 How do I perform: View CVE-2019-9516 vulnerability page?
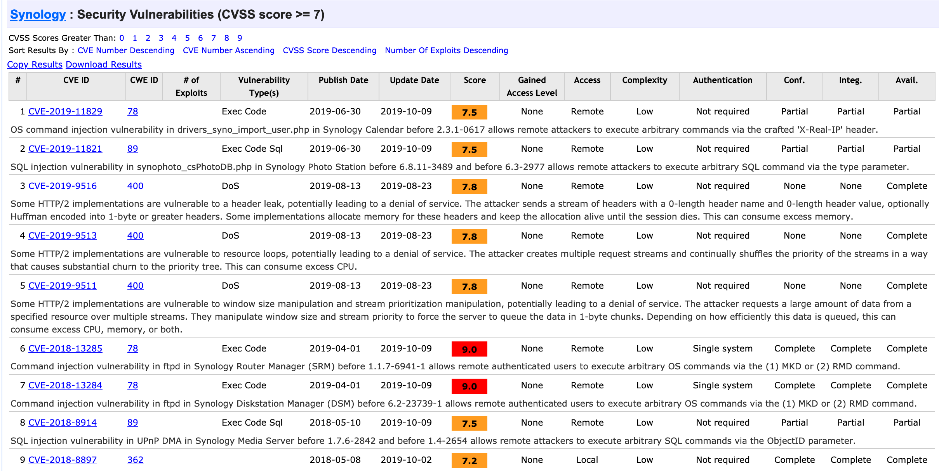click(x=63, y=186)
